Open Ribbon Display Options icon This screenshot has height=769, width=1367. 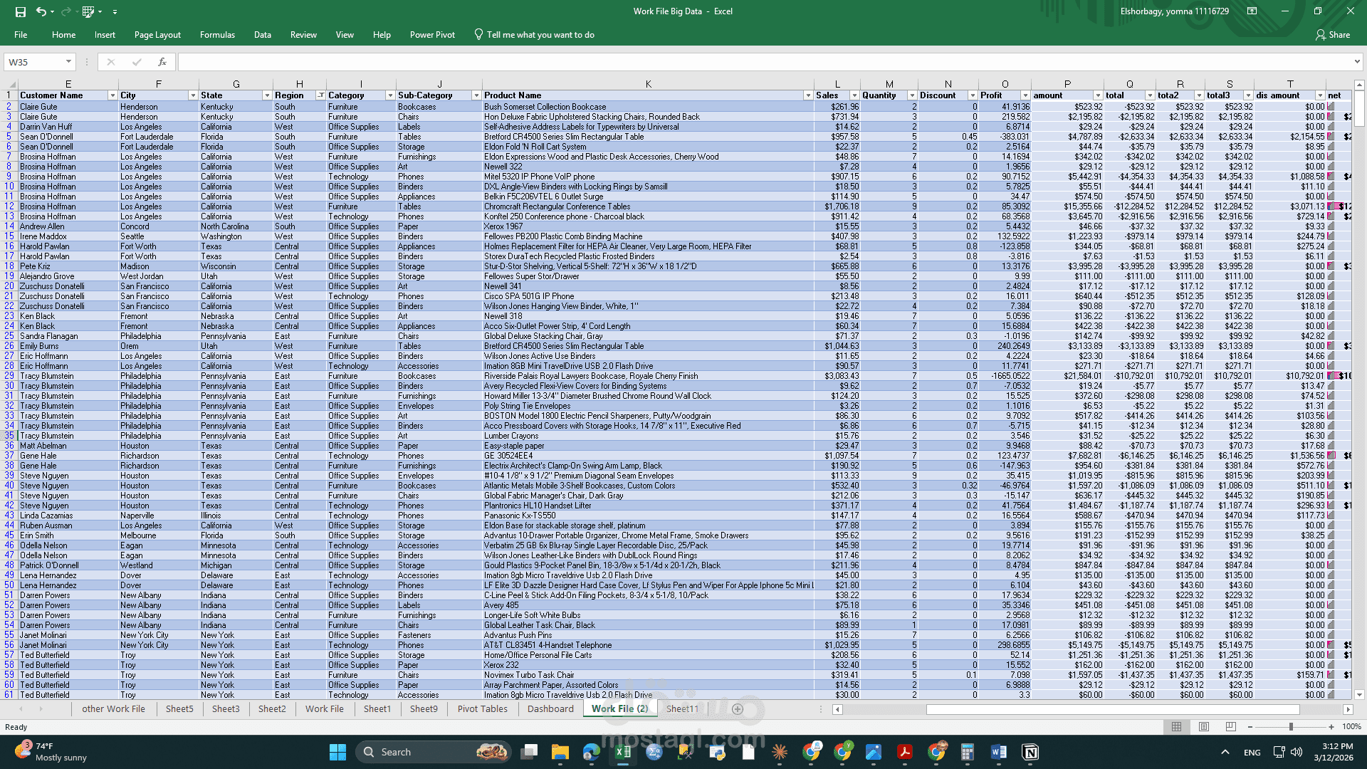click(1252, 11)
